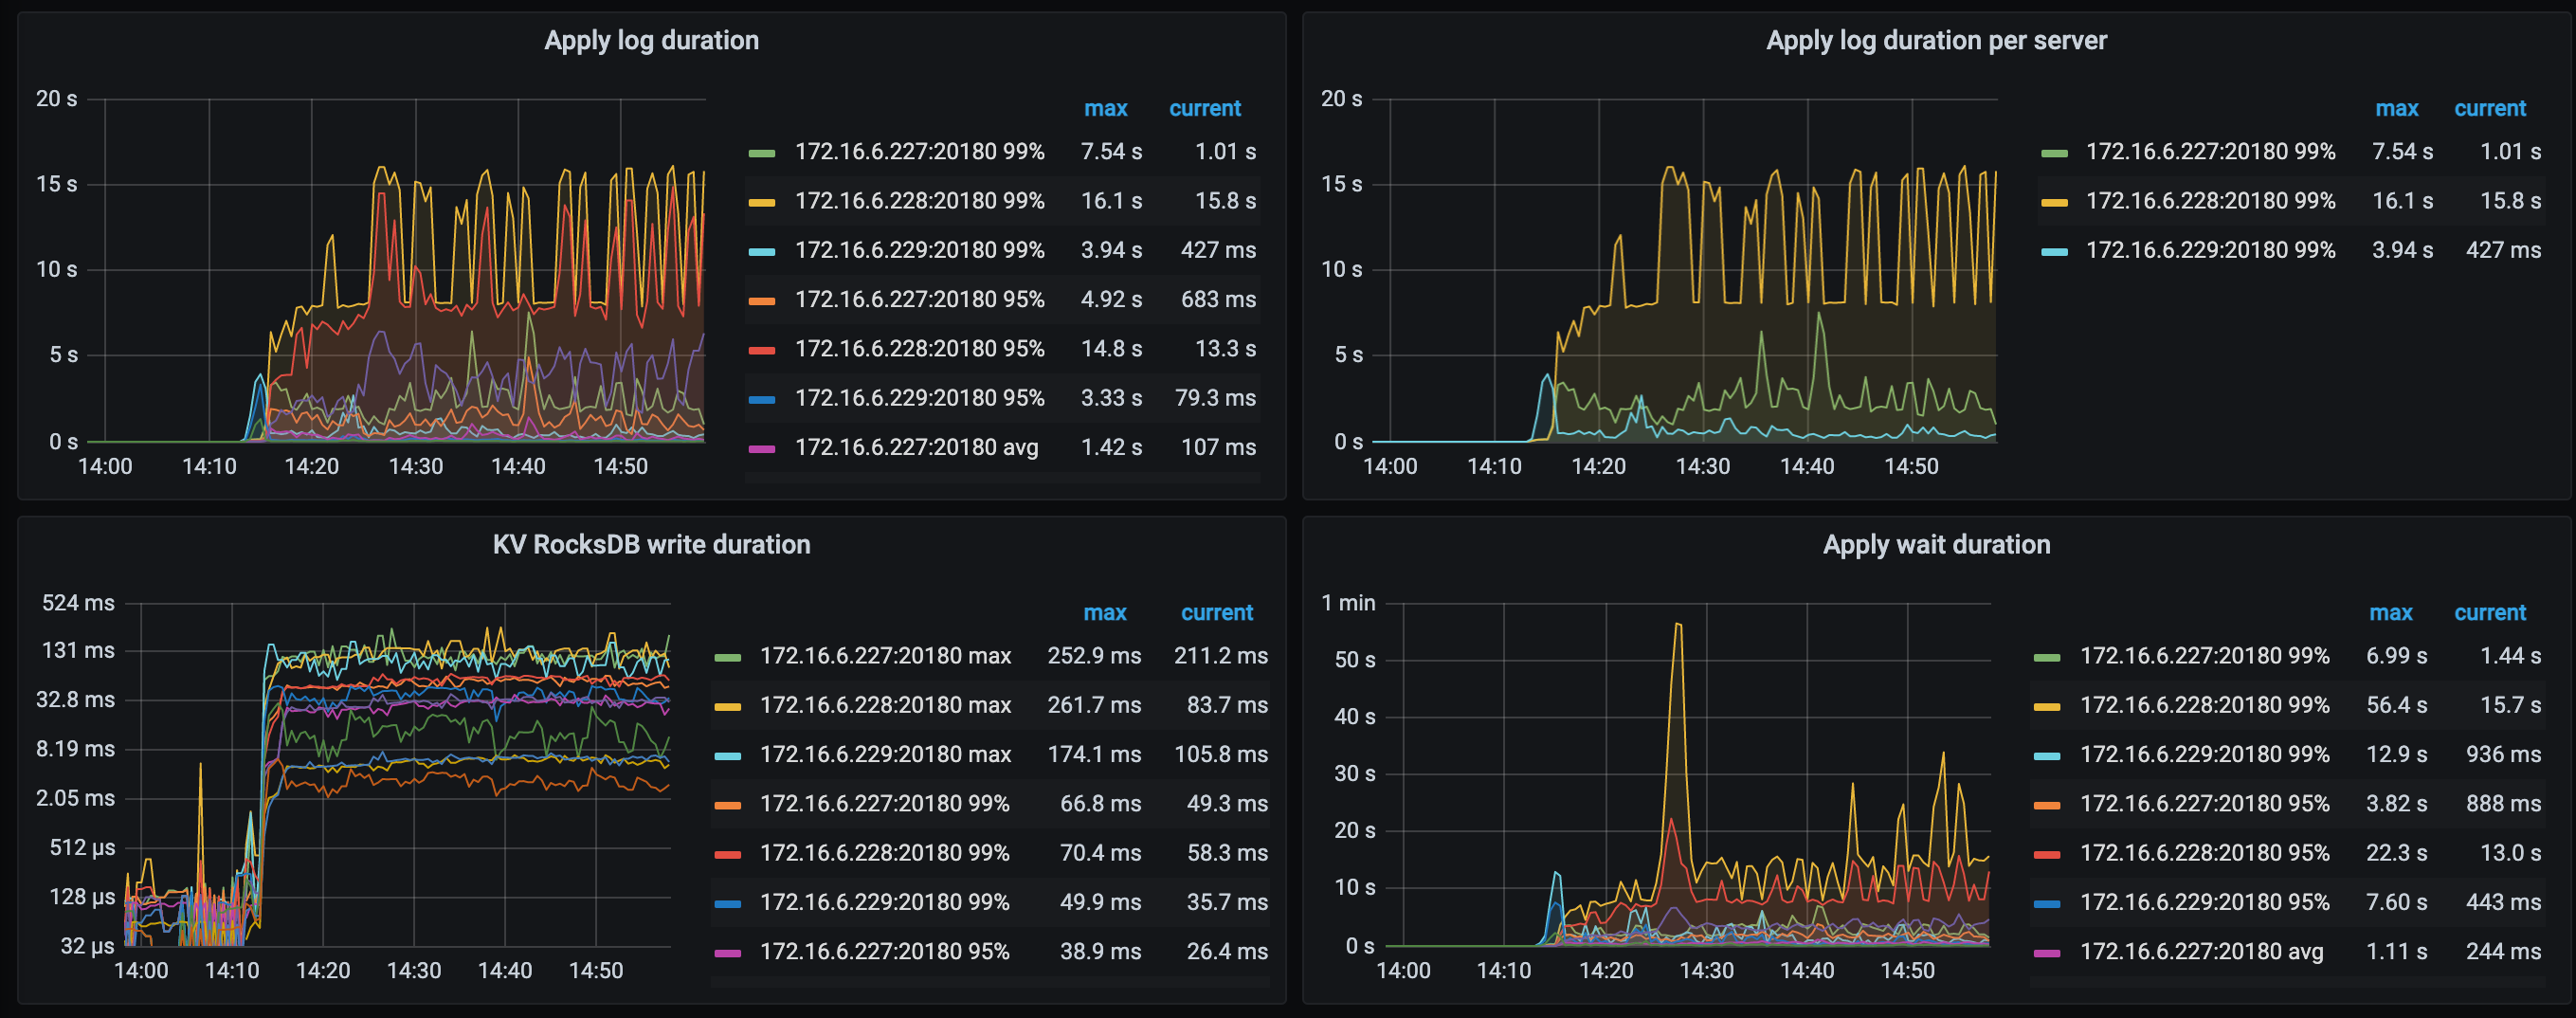Viewport: 2576px width, 1018px height.
Task: Toggle series 172.16.6.227:20180 95% in KV RocksDB
Action: pyautogui.click(x=884, y=951)
